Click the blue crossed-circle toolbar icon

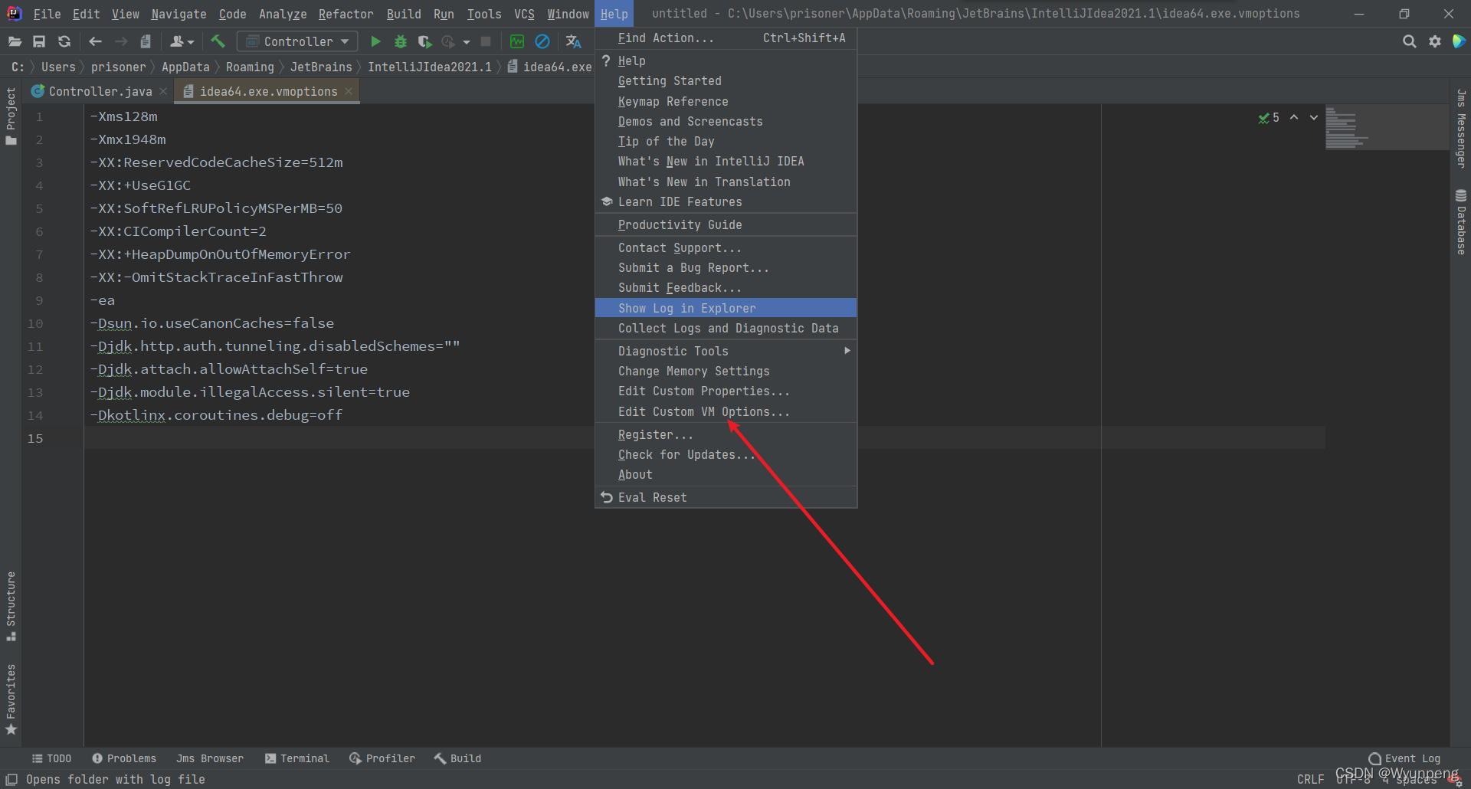[x=542, y=41]
